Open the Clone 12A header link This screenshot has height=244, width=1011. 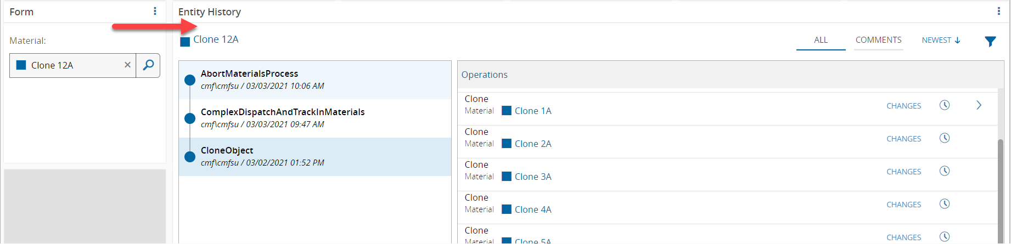(x=216, y=39)
